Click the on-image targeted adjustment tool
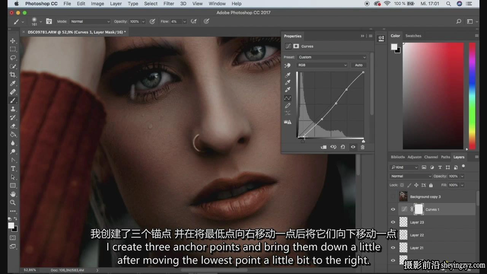This screenshot has height=274, width=487. [288, 65]
